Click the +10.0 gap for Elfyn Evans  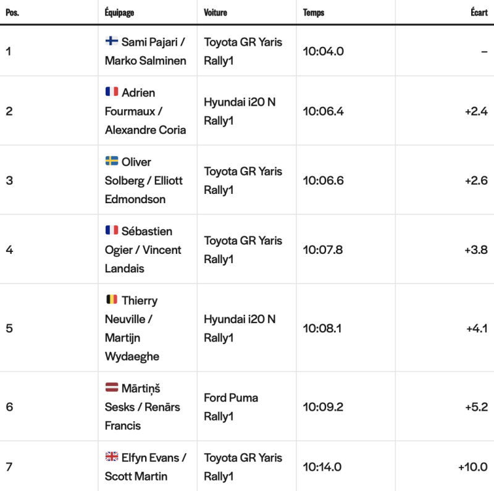(x=473, y=467)
